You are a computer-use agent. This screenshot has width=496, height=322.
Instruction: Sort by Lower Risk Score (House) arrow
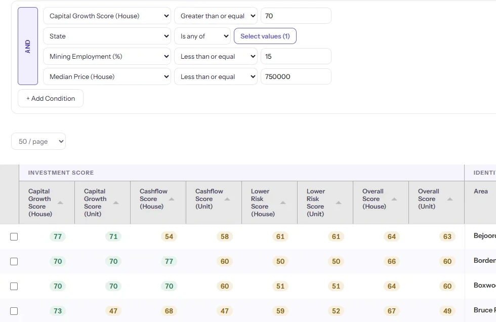[283, 203]
